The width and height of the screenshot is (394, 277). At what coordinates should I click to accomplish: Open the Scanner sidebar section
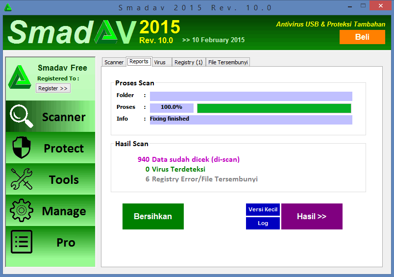[50, 116]
